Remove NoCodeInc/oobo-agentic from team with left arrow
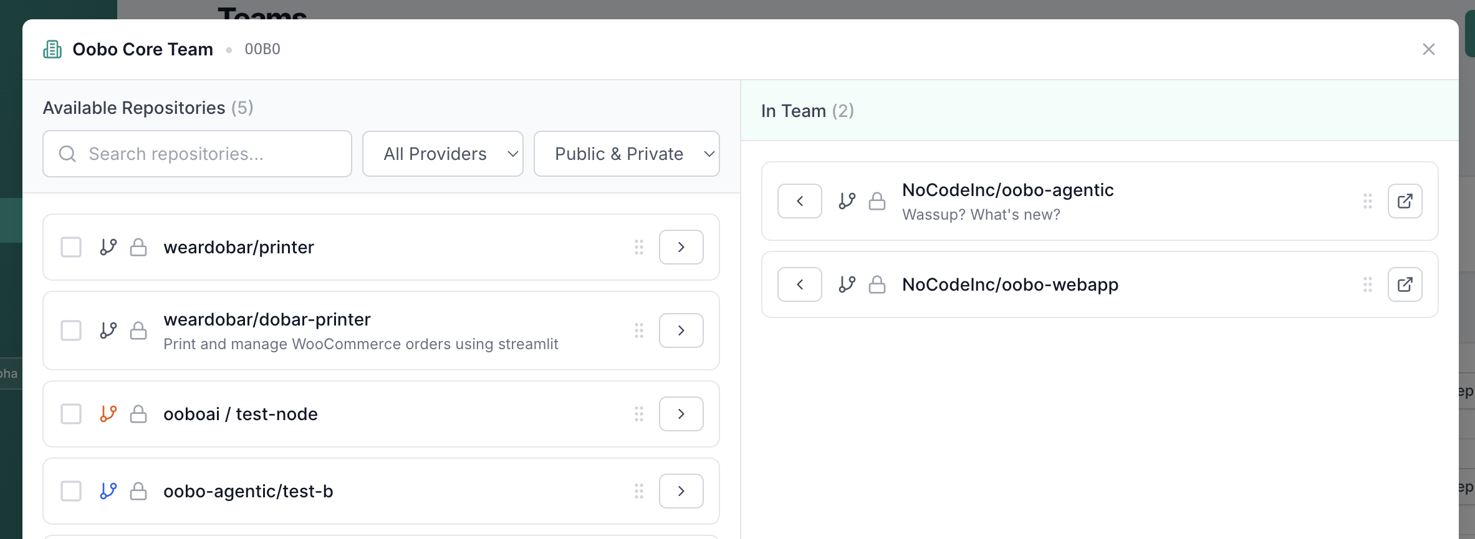 (x=800, y=201)
